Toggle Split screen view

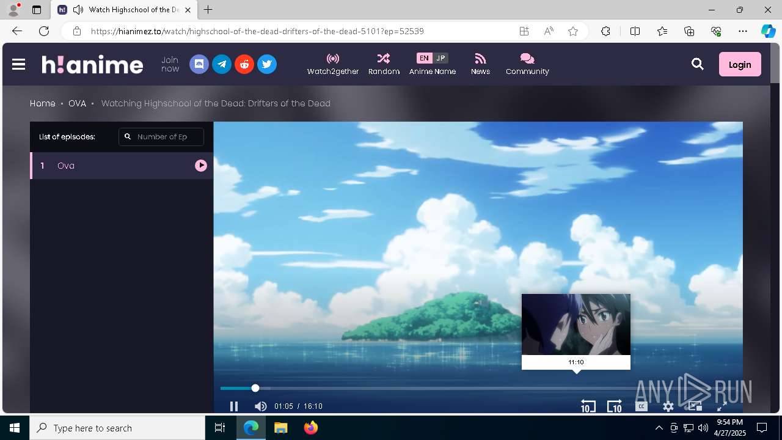(635, 31)
